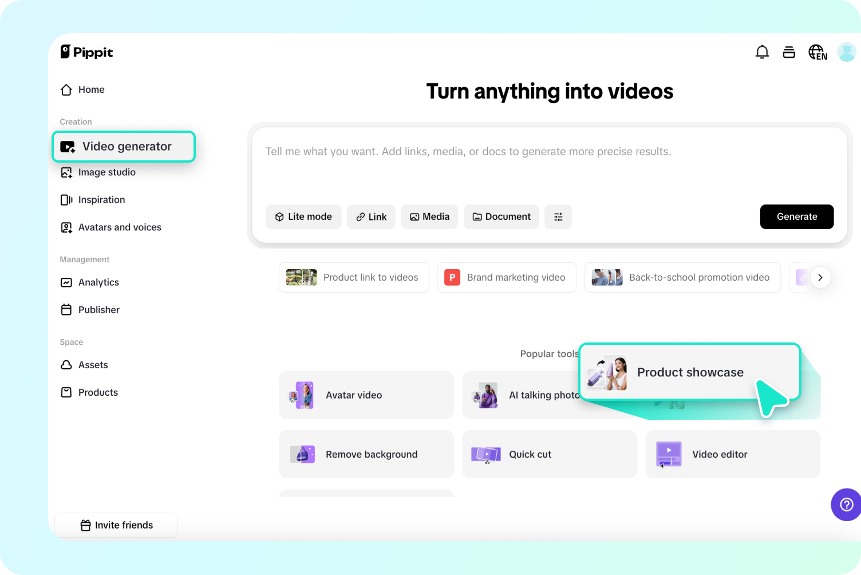Open the Video generator tool
Screen dimensions: 861x575
tap(124, 146)
